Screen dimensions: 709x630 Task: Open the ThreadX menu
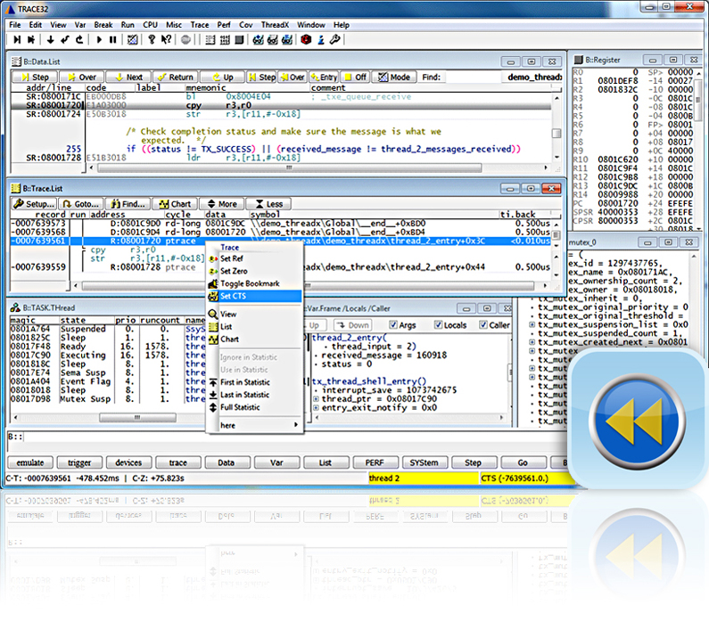[275, 25]
